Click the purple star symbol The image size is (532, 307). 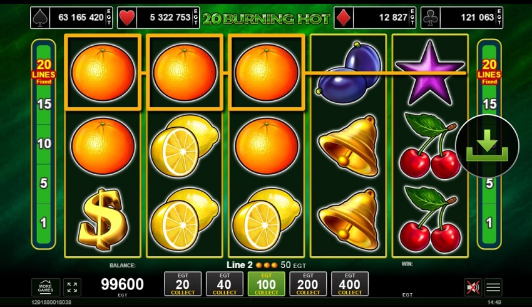click(x=430, y=72)
